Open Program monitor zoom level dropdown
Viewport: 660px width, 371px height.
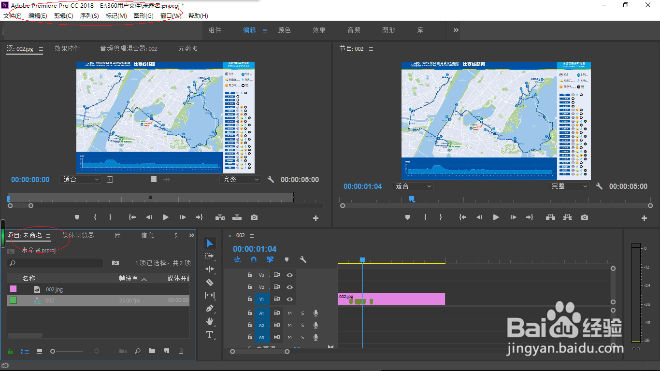pos(413,186)
